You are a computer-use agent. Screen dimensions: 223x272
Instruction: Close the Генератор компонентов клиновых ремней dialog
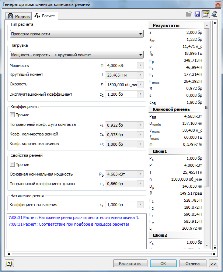(x=217, y=4)
